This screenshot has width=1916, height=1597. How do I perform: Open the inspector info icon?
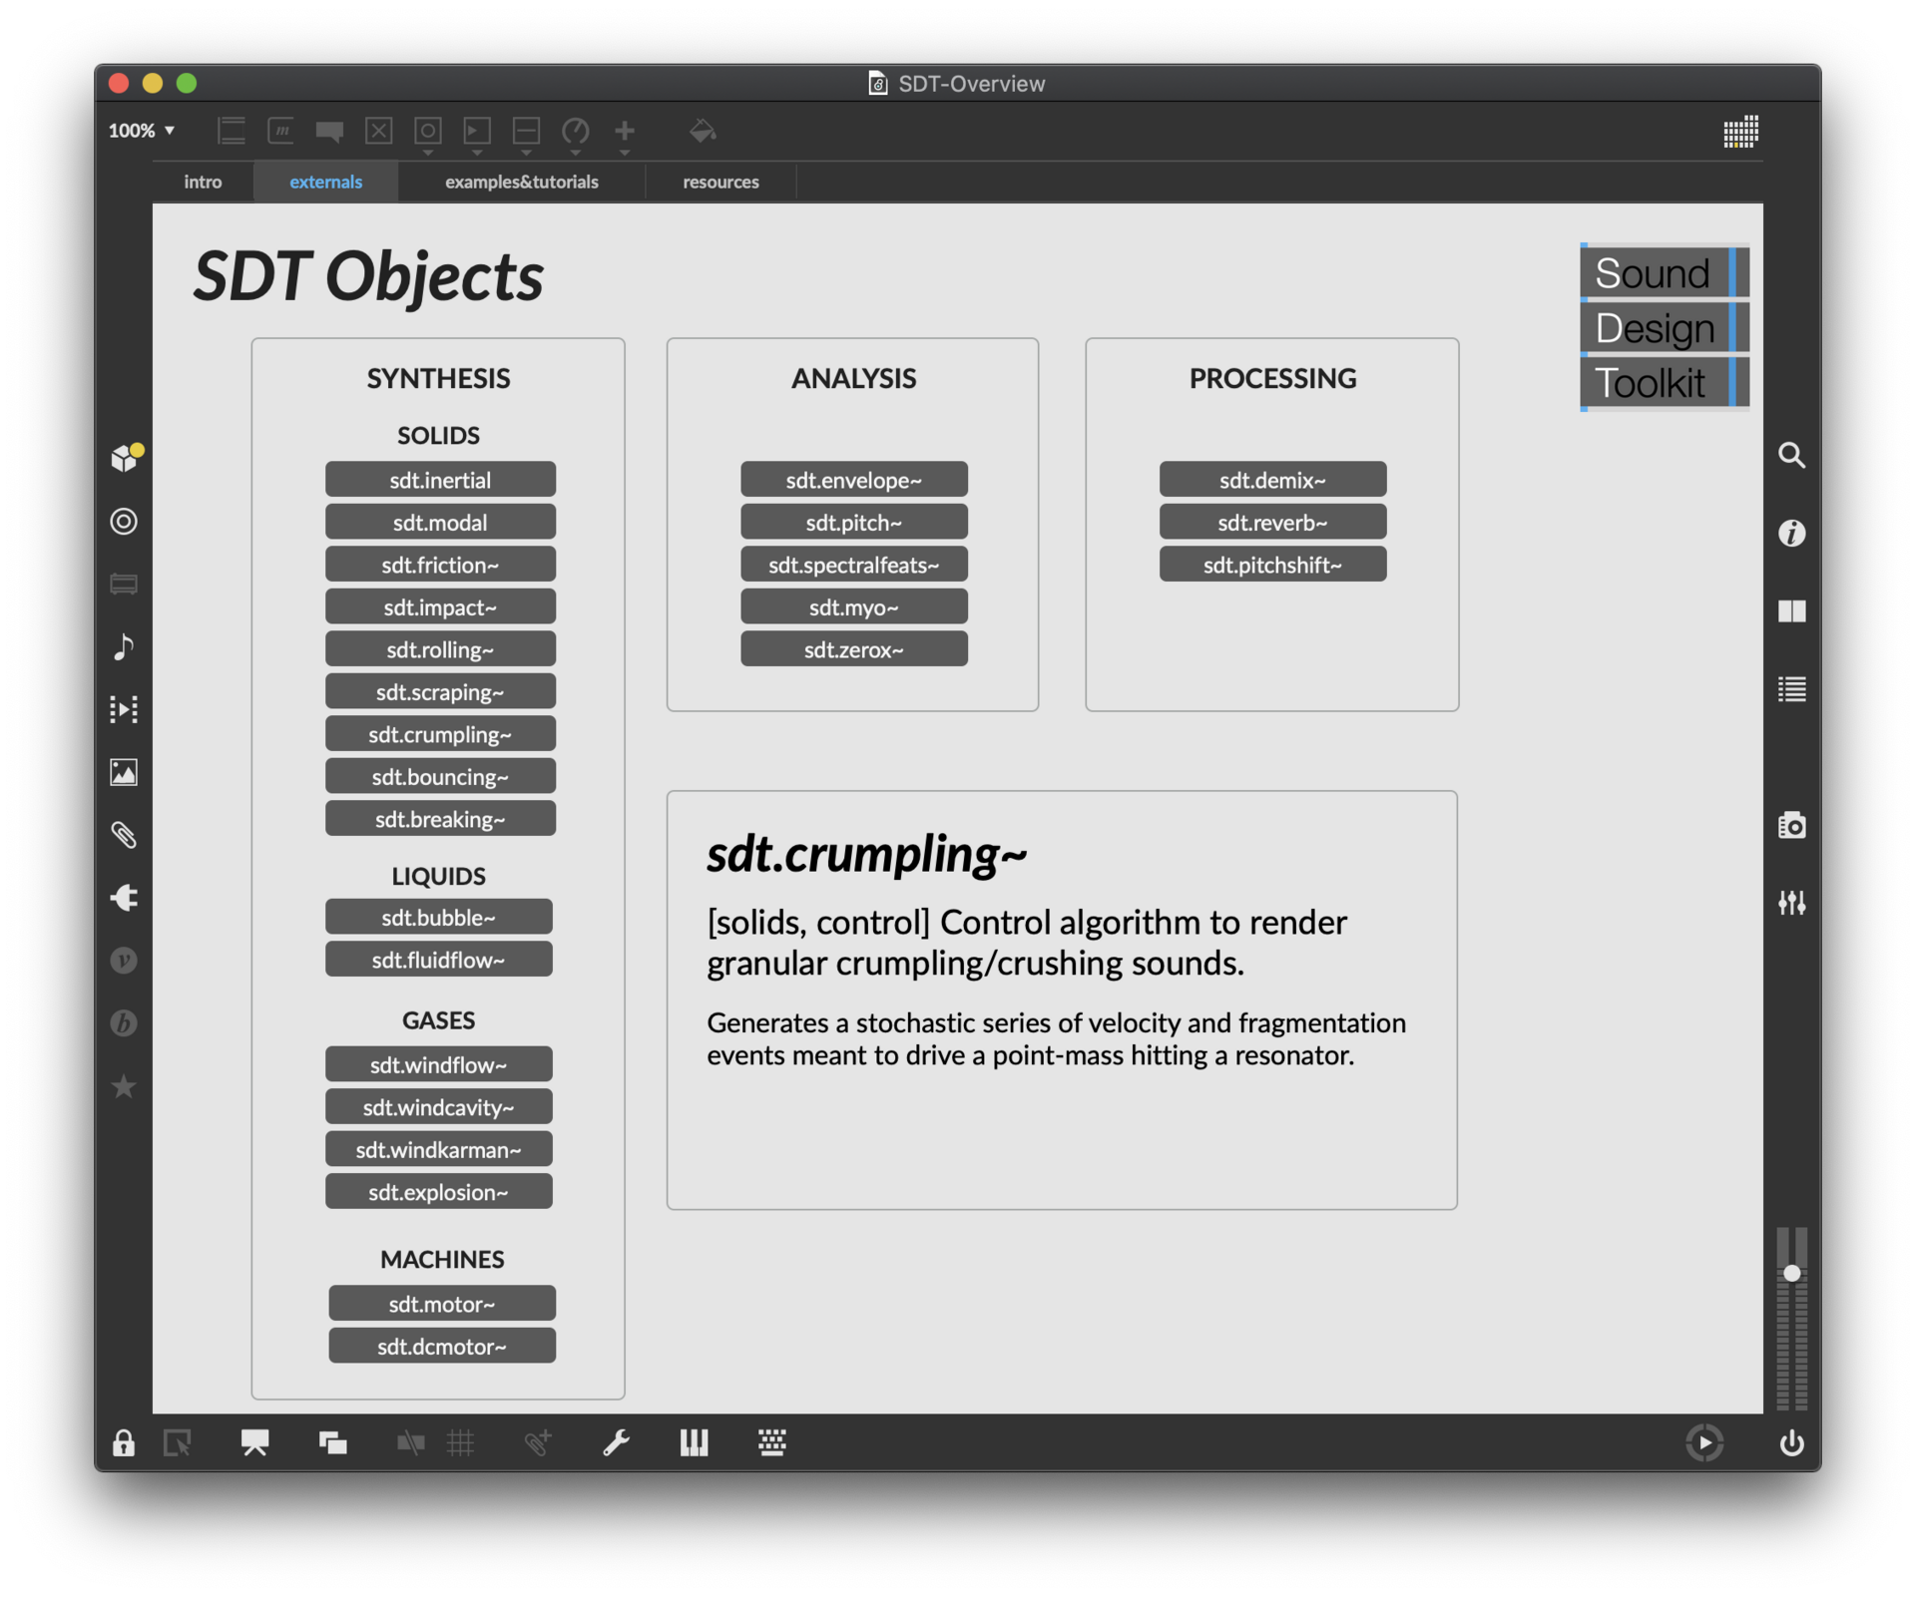(1791, 534)
